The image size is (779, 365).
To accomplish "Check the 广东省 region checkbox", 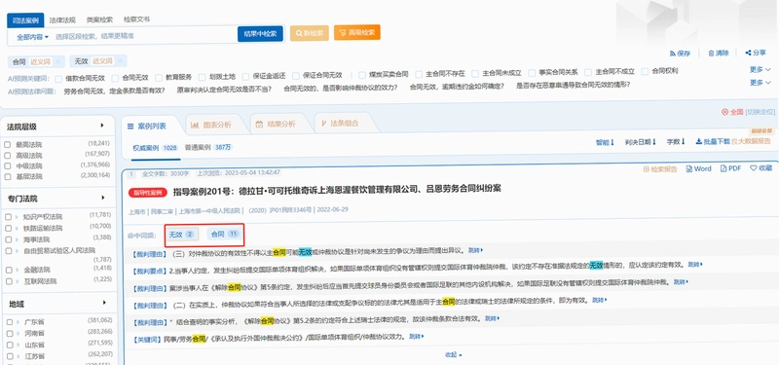I will (x=10, y=322).
